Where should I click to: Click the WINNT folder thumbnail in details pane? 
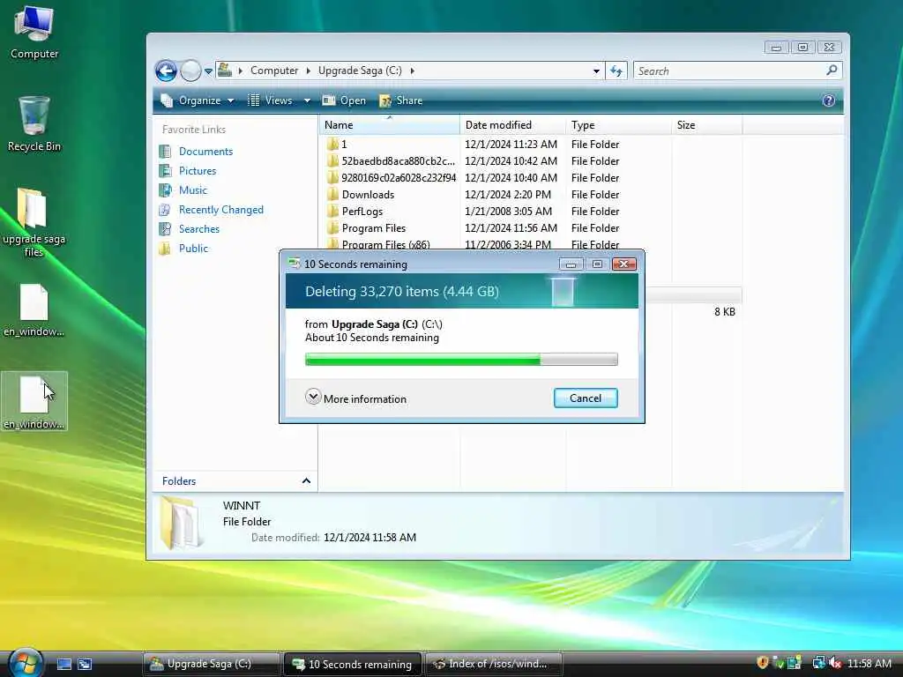[182, 523]
